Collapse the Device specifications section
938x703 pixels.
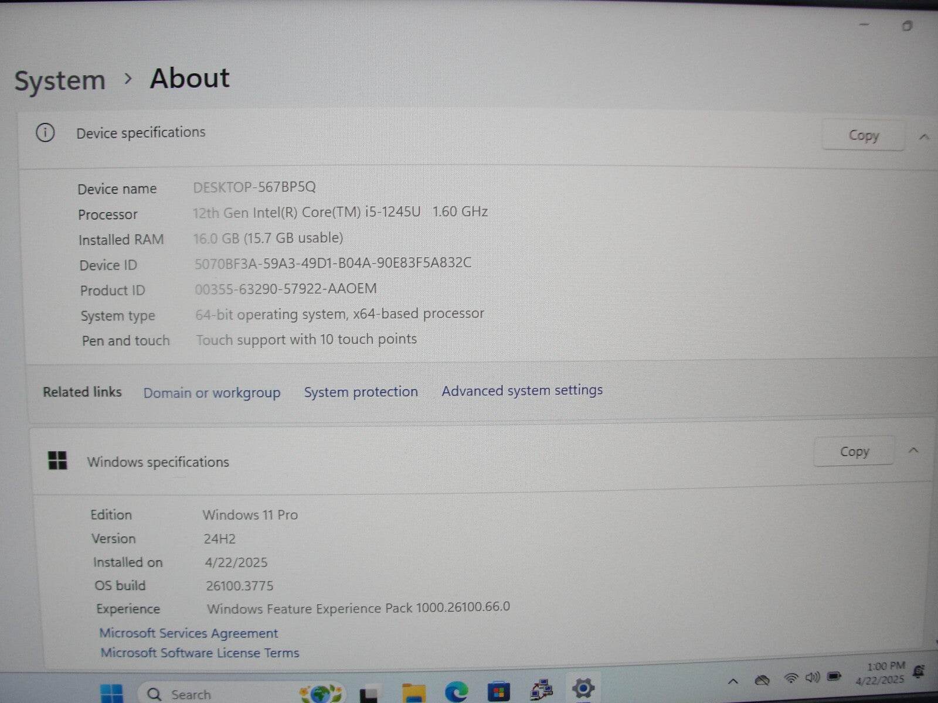pos(924,137)
